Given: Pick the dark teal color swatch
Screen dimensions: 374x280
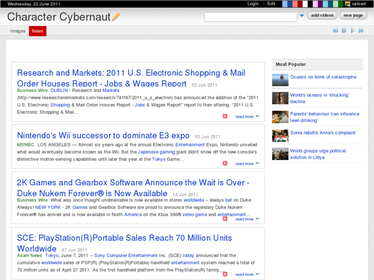Looking at the screenshot, I should [x=330, y=4].
